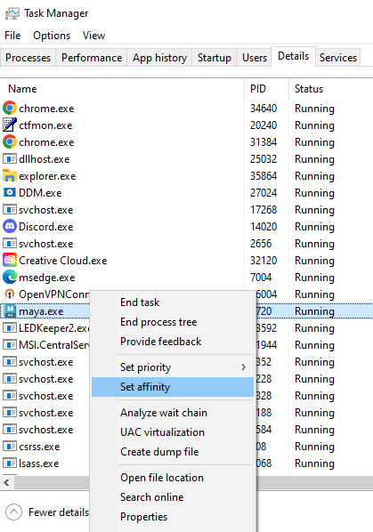Viewport: 373px width, 532px height.
Task: Click the Creative Cloud.exe icon
Action: tap(10, 261)
